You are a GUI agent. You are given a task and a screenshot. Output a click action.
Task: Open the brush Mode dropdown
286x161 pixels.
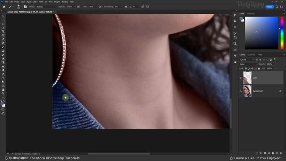click(46, 7)
